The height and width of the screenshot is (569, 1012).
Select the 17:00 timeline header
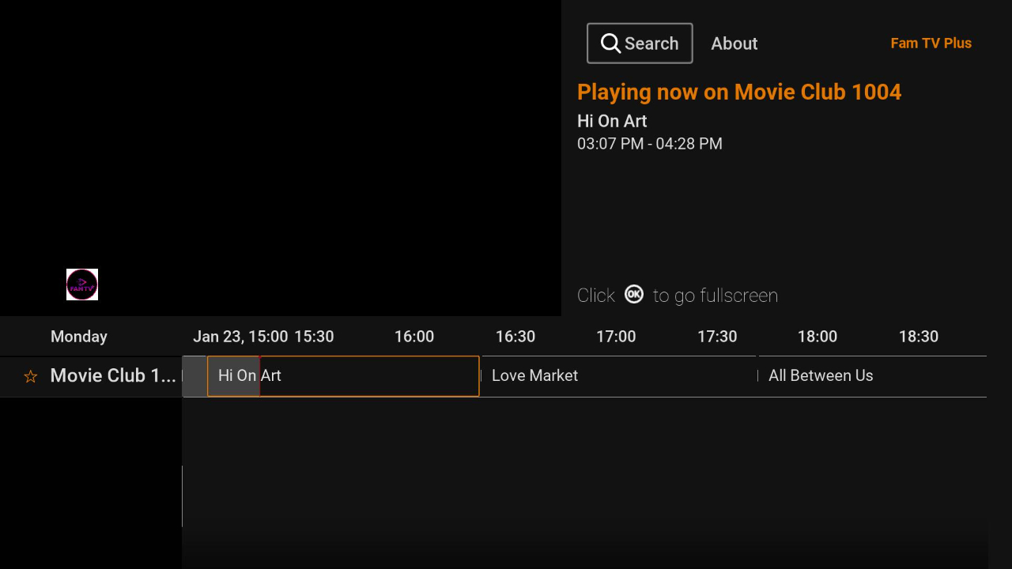tap(616, 336)
